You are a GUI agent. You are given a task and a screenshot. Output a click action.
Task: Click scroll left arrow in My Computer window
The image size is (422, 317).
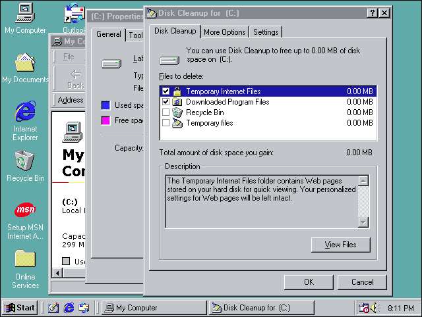[x=57, y=273]
